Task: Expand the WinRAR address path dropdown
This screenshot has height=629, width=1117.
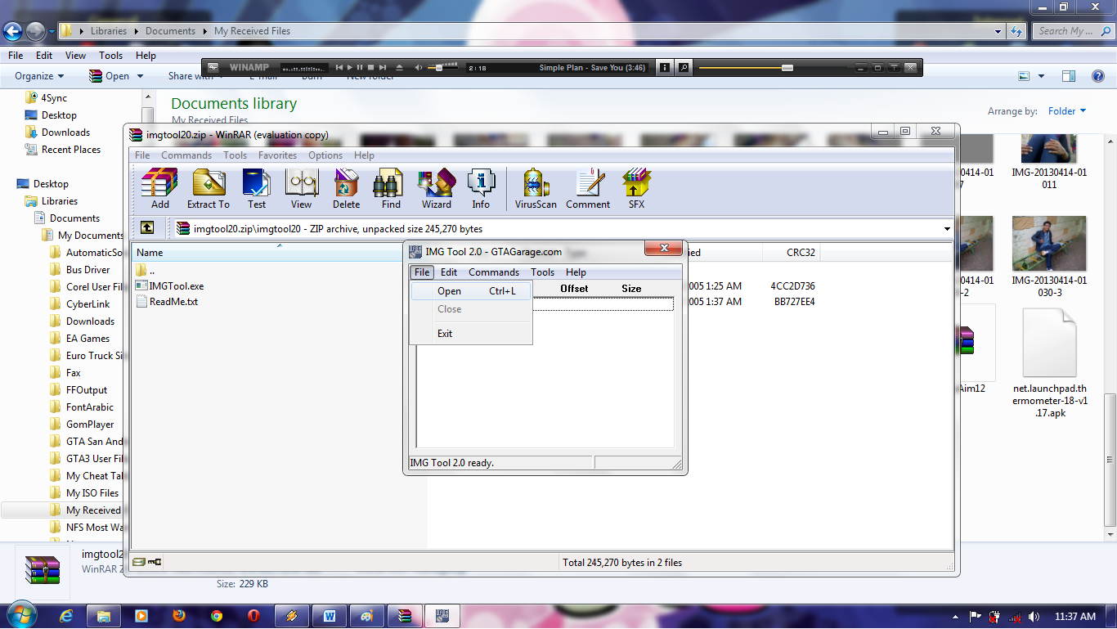Action: 947,229
